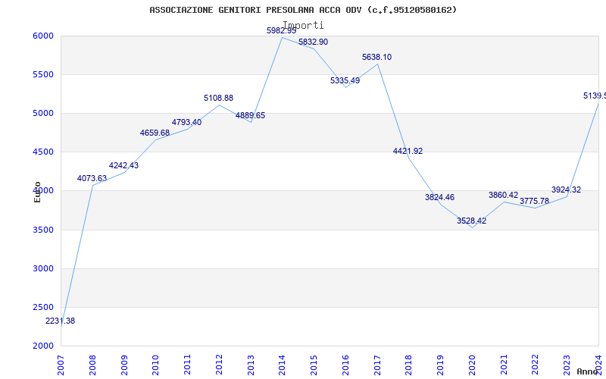
Task: Click the 2014 year axis label
Action: (282, 365)
